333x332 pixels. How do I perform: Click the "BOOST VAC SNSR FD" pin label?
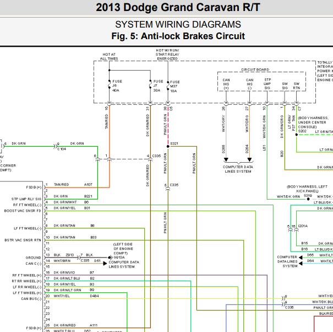coord(23,211)
